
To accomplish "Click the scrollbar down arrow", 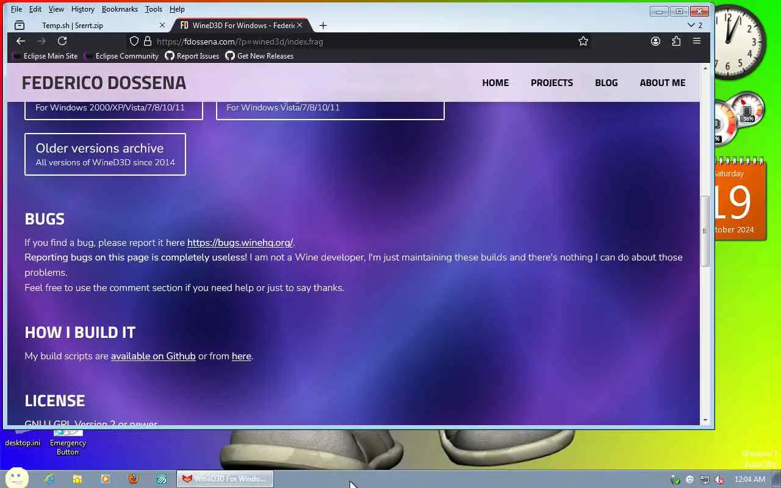I will [x=705, y=420].
